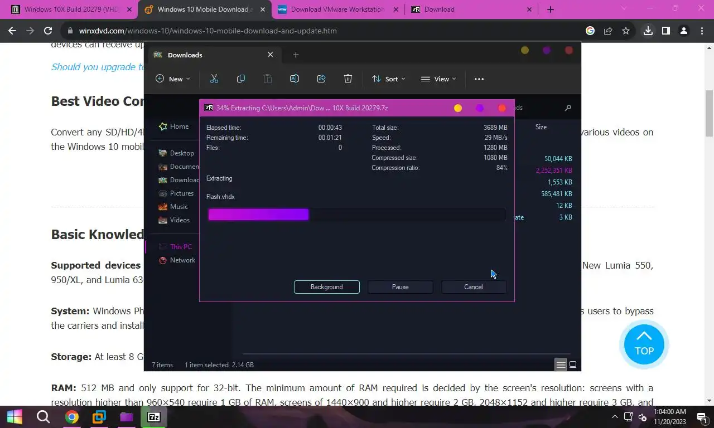Select Desktop in Explorer sidebar
The image size is (714, 428).
click(x=176, y=153)
